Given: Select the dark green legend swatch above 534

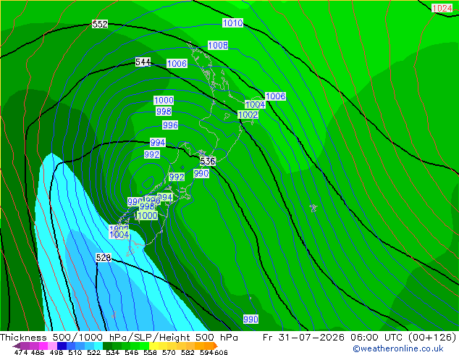Looking at the screenshot, I should (x=107, y=346).
